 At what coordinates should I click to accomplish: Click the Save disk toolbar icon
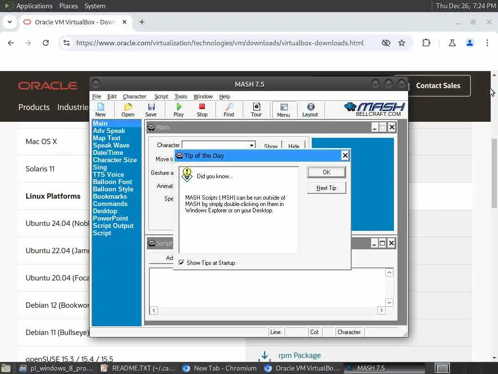(x=151, y=110)
